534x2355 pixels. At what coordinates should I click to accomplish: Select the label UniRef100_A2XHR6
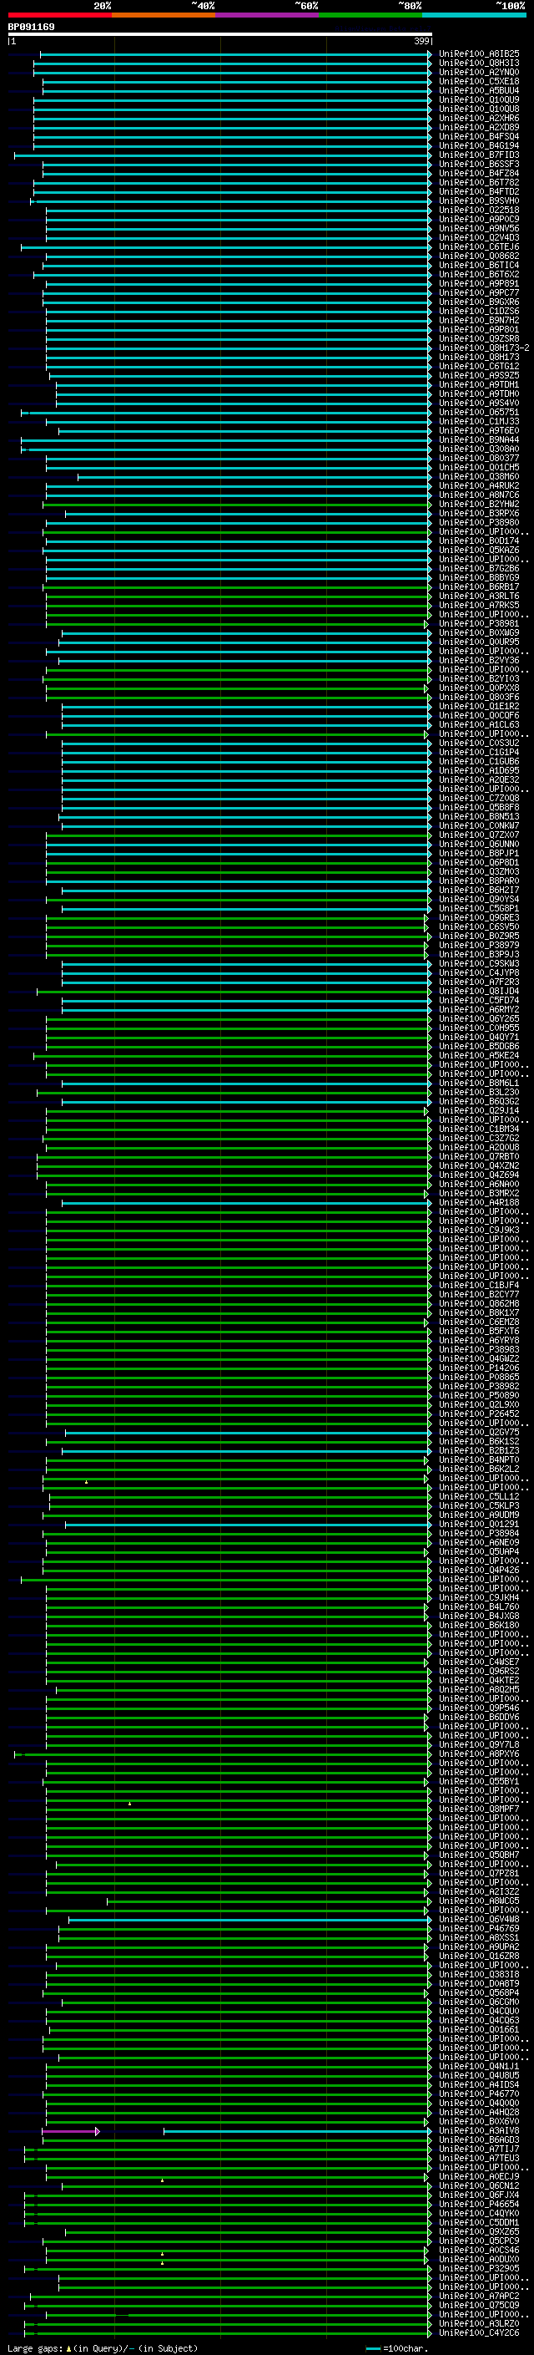(x=479, y=118)
